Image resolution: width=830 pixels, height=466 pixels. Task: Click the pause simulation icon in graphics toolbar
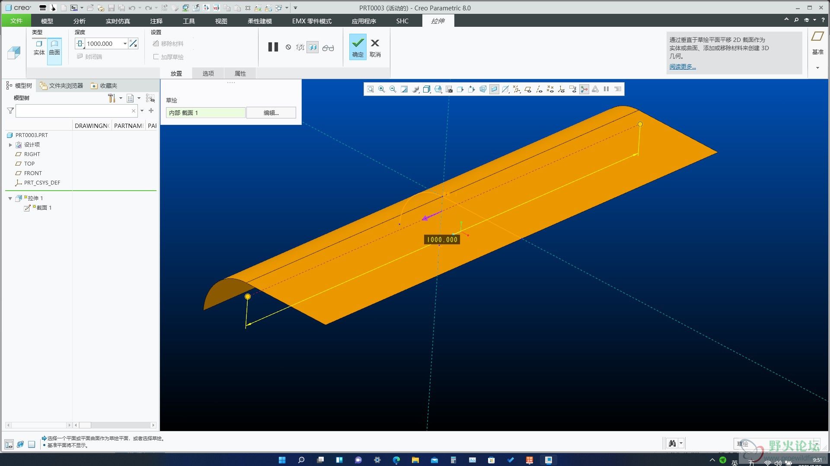click(x=607, y=89)
